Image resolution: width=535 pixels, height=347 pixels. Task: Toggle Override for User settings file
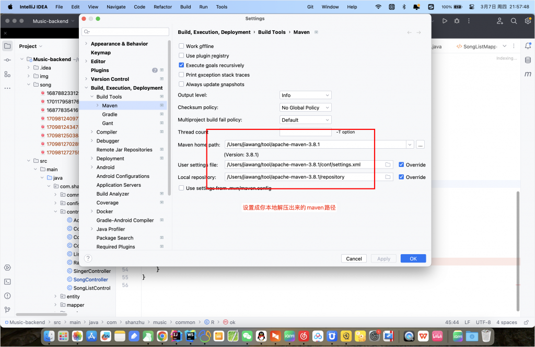[401, 165]
